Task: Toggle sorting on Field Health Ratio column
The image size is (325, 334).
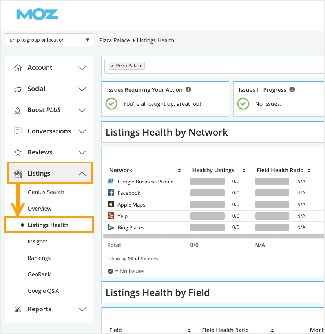Action: (x=310, y=170)
